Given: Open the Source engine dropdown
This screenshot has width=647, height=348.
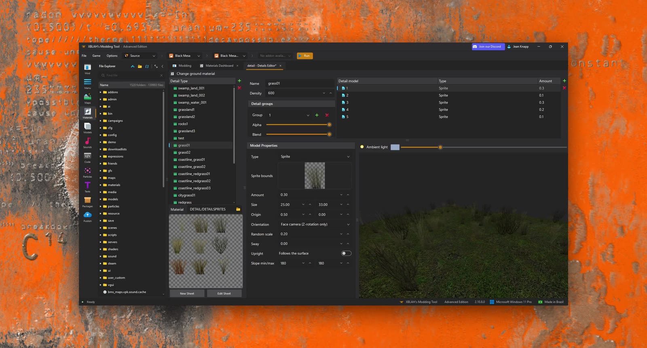Looking at the screenshot, I should pos(140,56).
